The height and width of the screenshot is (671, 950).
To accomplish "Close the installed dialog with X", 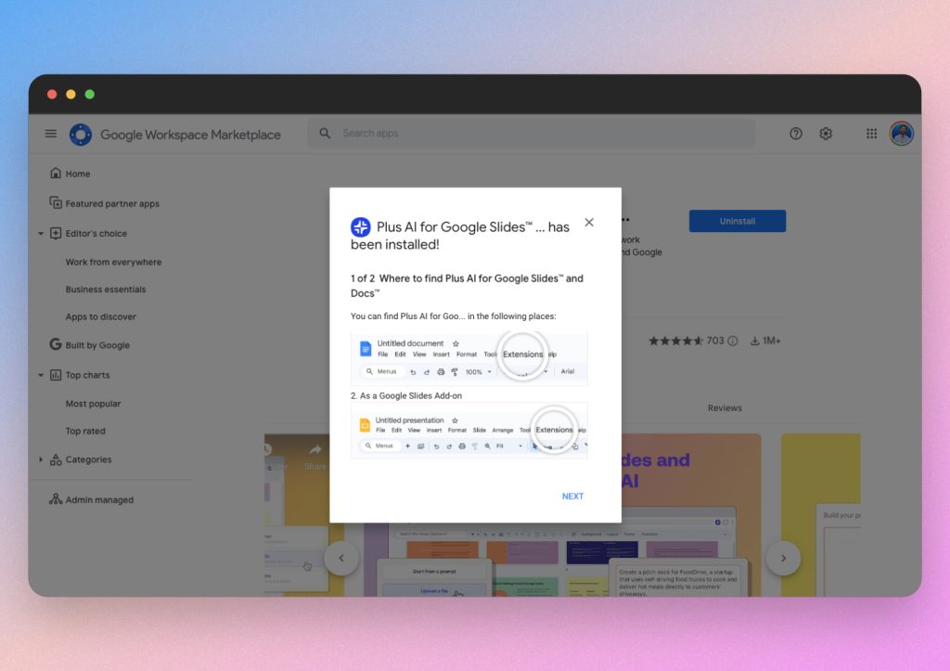I will [x=589, y=223].
